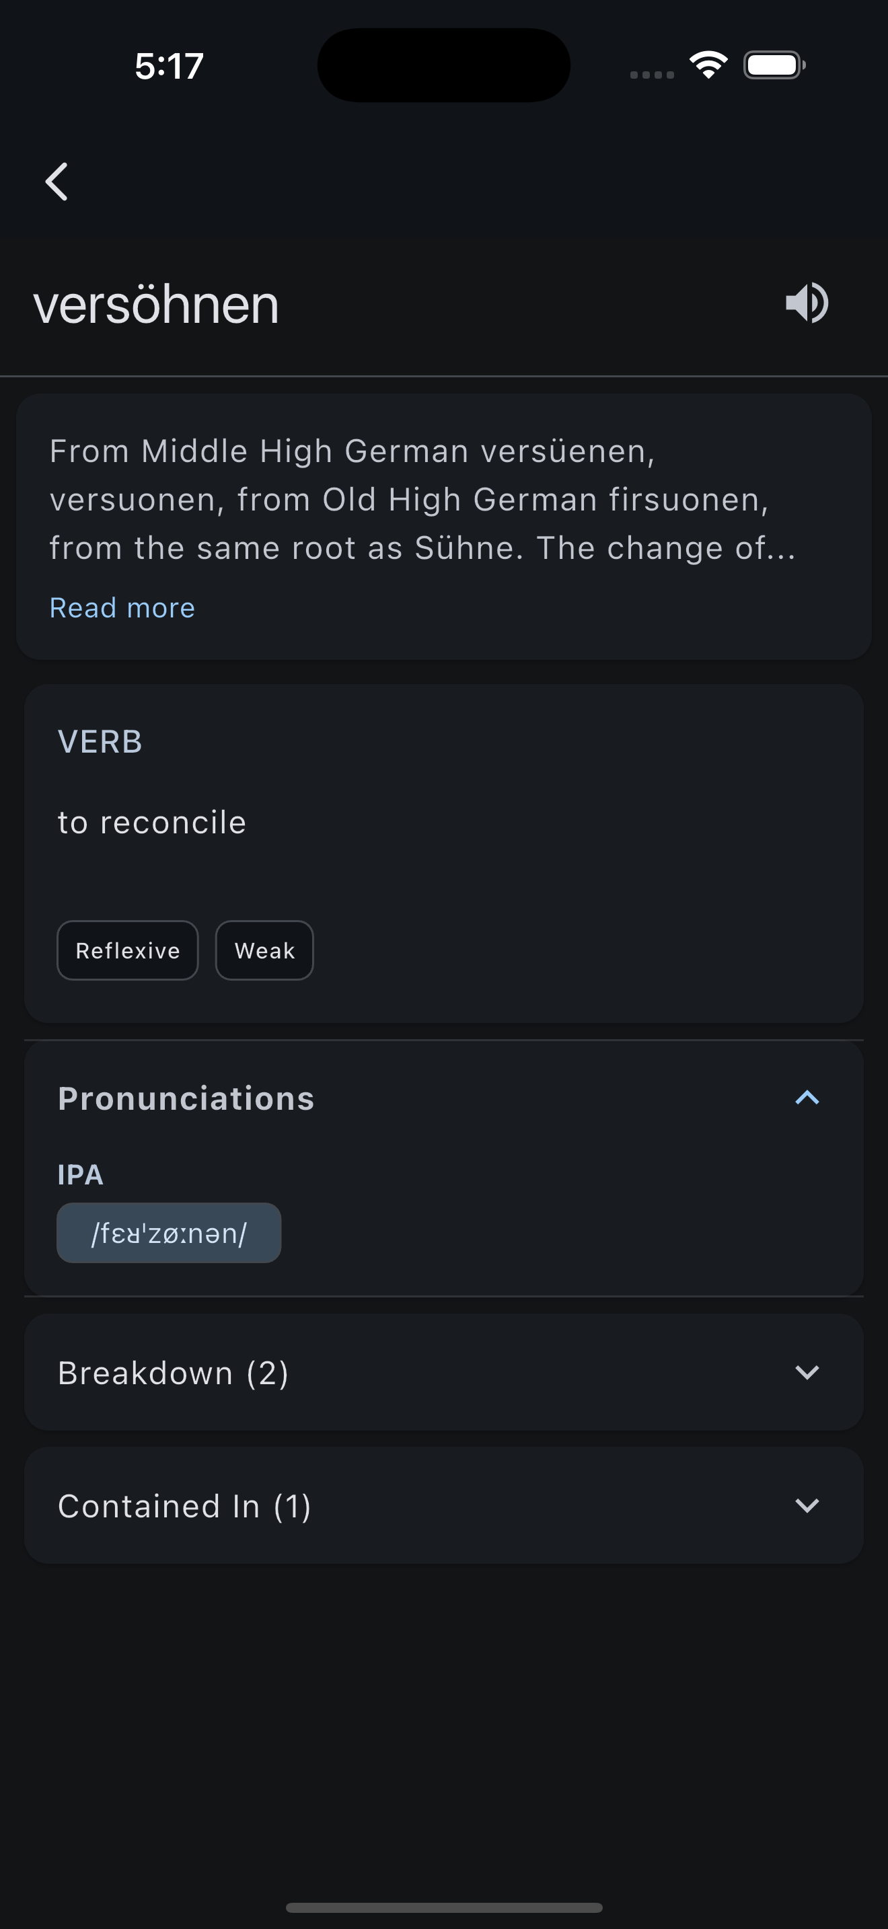
Task: Select the Weak tag
Action: (264, 950)
